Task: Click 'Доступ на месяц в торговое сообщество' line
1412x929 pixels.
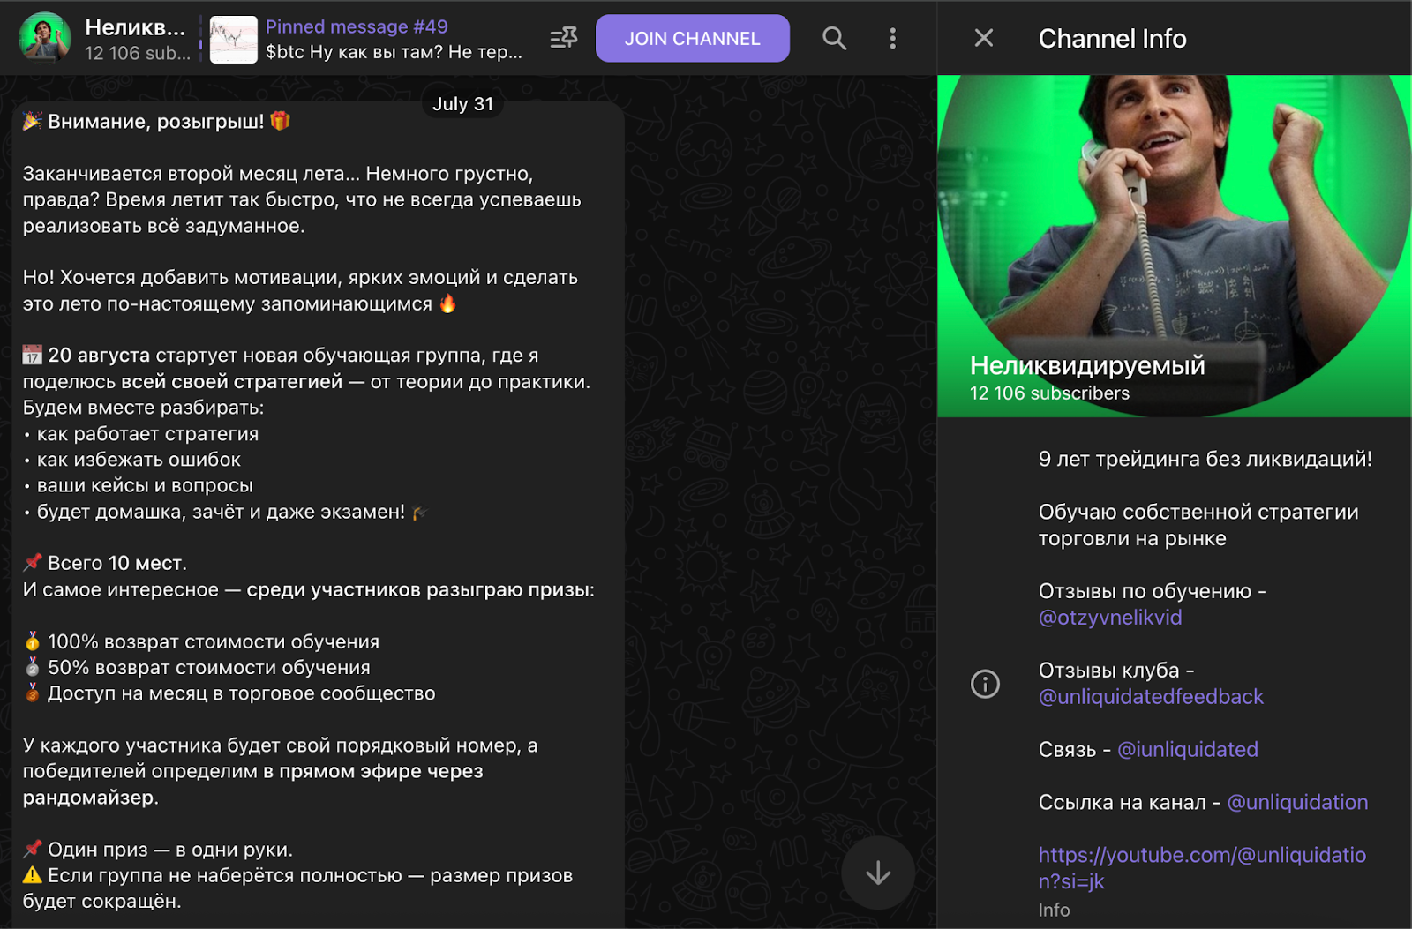Action: 229,693
